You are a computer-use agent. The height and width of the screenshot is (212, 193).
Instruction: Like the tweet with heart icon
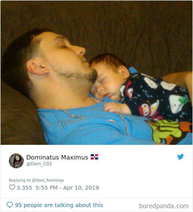pos(12,187)
